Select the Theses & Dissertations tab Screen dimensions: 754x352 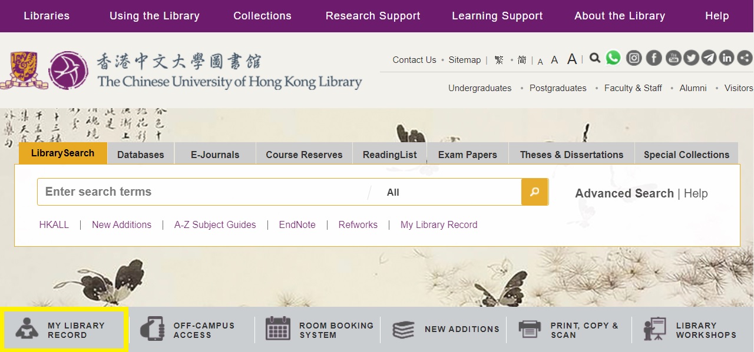coord(571,155)
